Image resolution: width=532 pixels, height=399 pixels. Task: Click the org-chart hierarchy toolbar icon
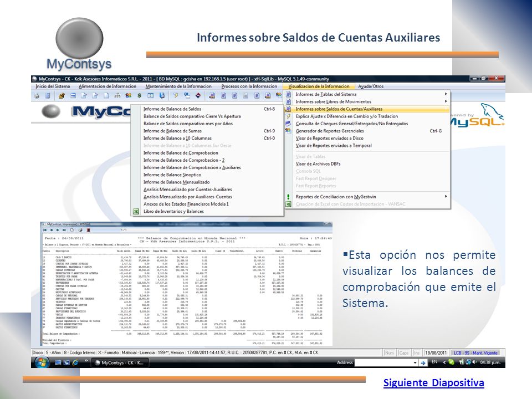pyautogui.click(x=117, y=96)
